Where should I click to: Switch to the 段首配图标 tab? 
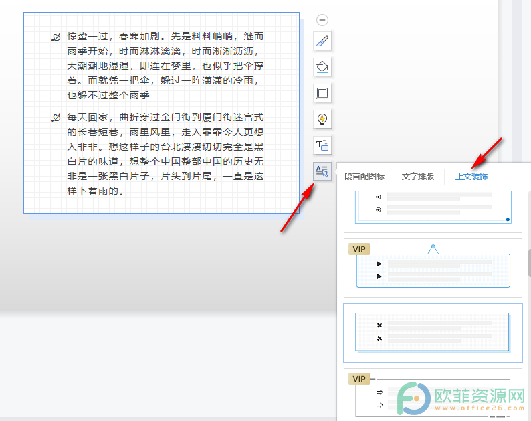click(364, 177)
